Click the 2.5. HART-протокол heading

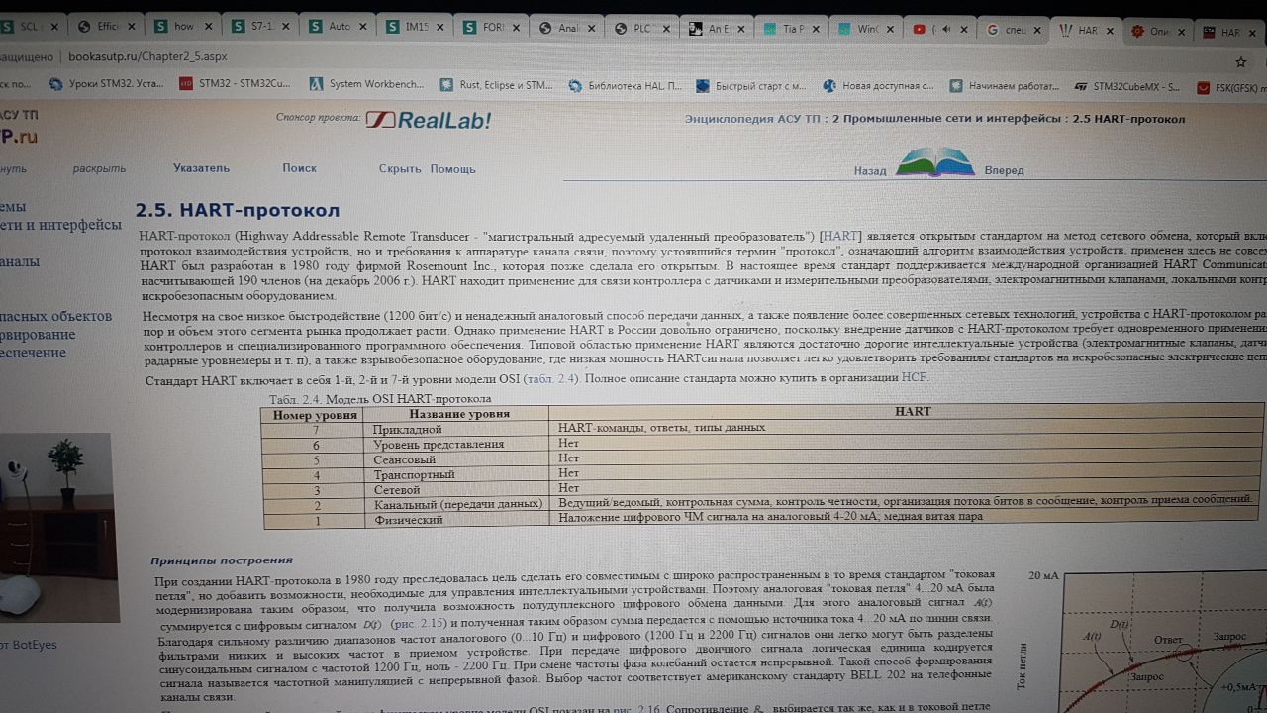click(x=238, y=210)
